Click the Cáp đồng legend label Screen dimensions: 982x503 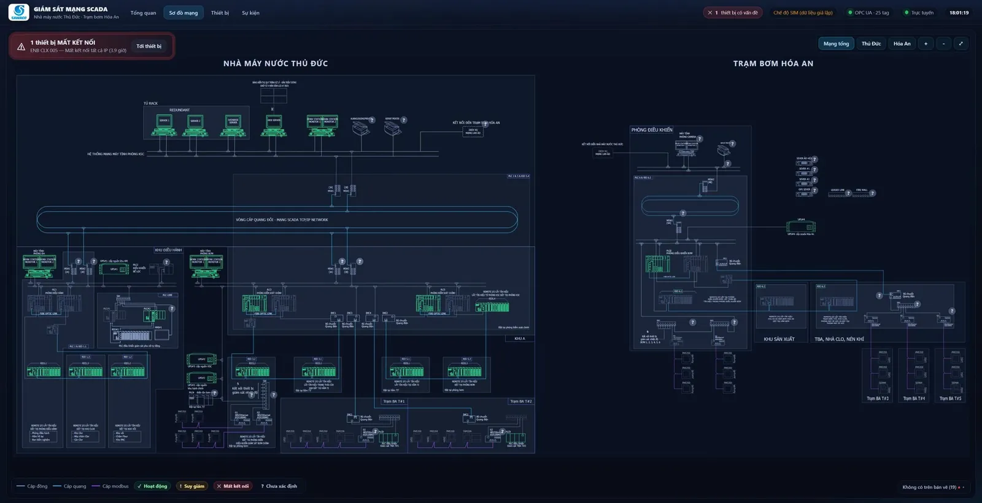[x=37, y=486]
